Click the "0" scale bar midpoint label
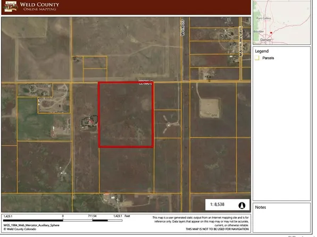Image resolution: width=317 pixels, height=237 pixels. tap(63, 216)
